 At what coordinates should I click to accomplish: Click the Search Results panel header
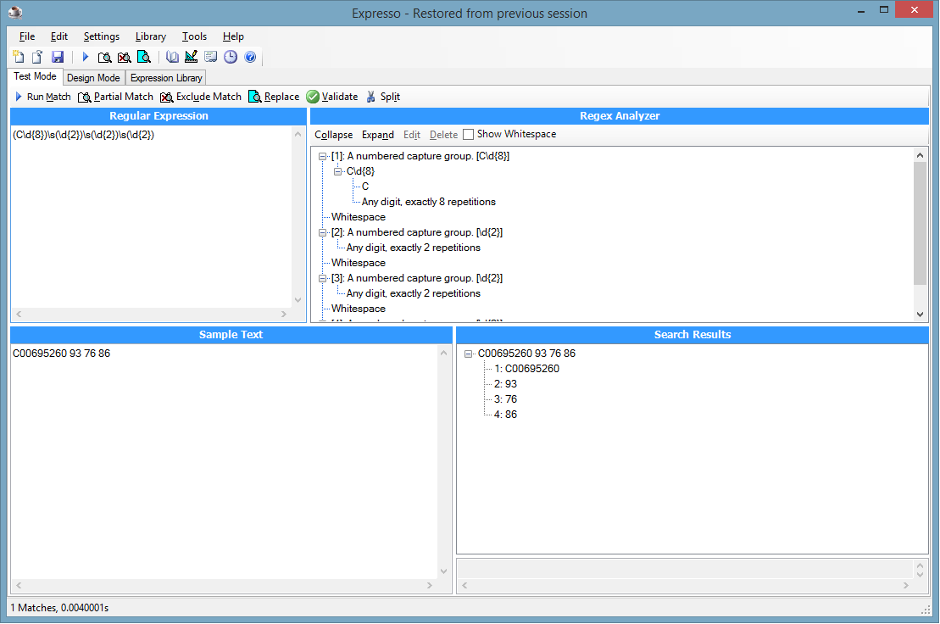[692, 335]
